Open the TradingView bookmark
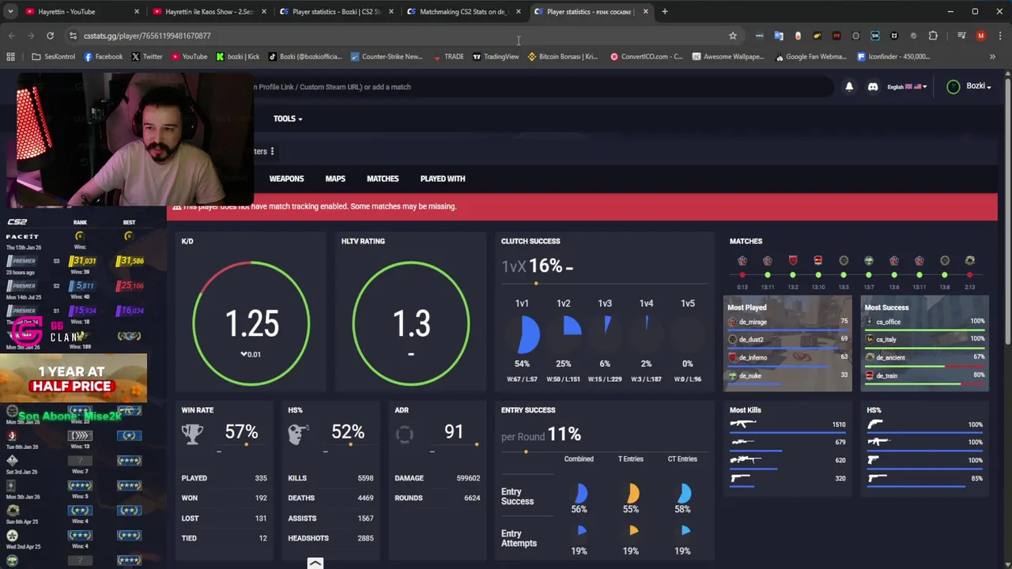1012x569 pixels. 496,57
